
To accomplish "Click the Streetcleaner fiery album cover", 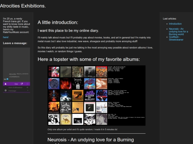I will [54, 107].
